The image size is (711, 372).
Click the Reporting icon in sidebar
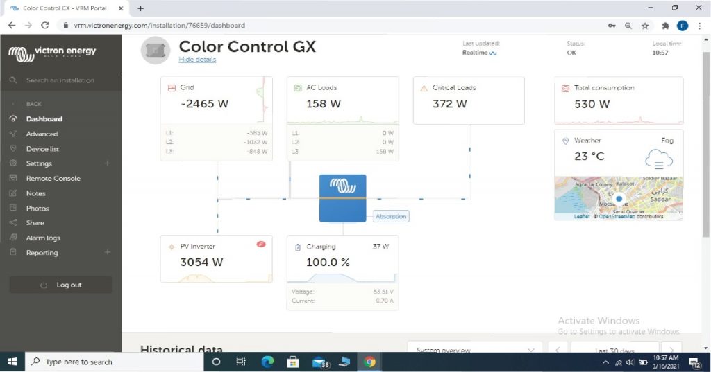pos(13,252)
